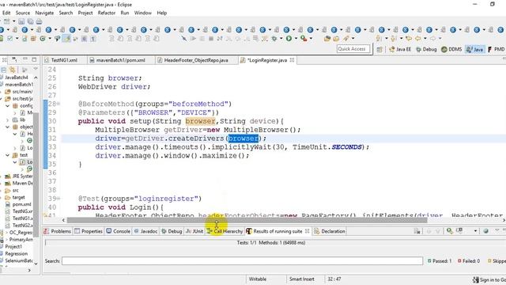Select the Java perspective
The width and height of the screenshot is (506, 285).
tap(475, 49)
